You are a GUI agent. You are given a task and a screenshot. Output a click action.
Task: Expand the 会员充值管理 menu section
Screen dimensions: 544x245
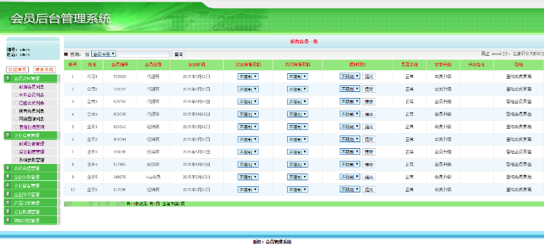pos(31,168)
